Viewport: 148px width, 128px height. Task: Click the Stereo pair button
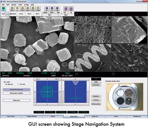coord(16,100)
